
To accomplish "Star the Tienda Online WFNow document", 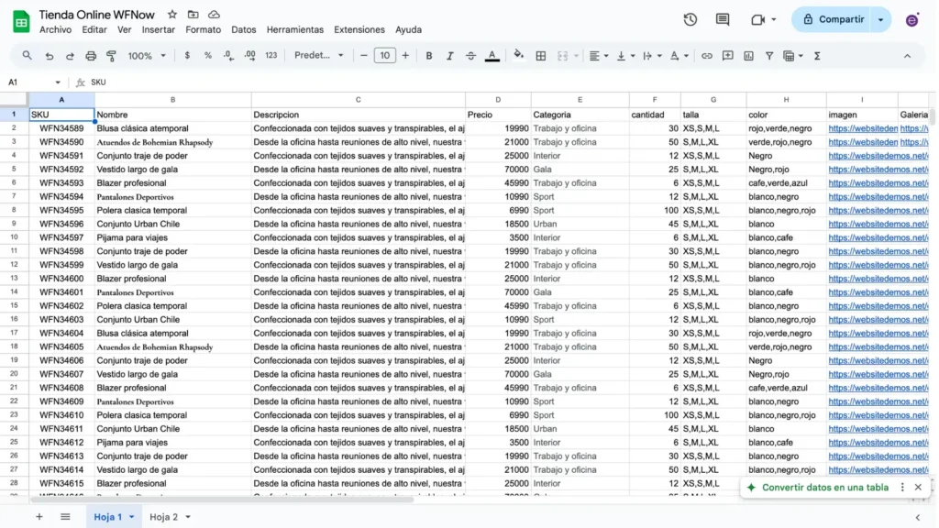I will click(172, 16).
